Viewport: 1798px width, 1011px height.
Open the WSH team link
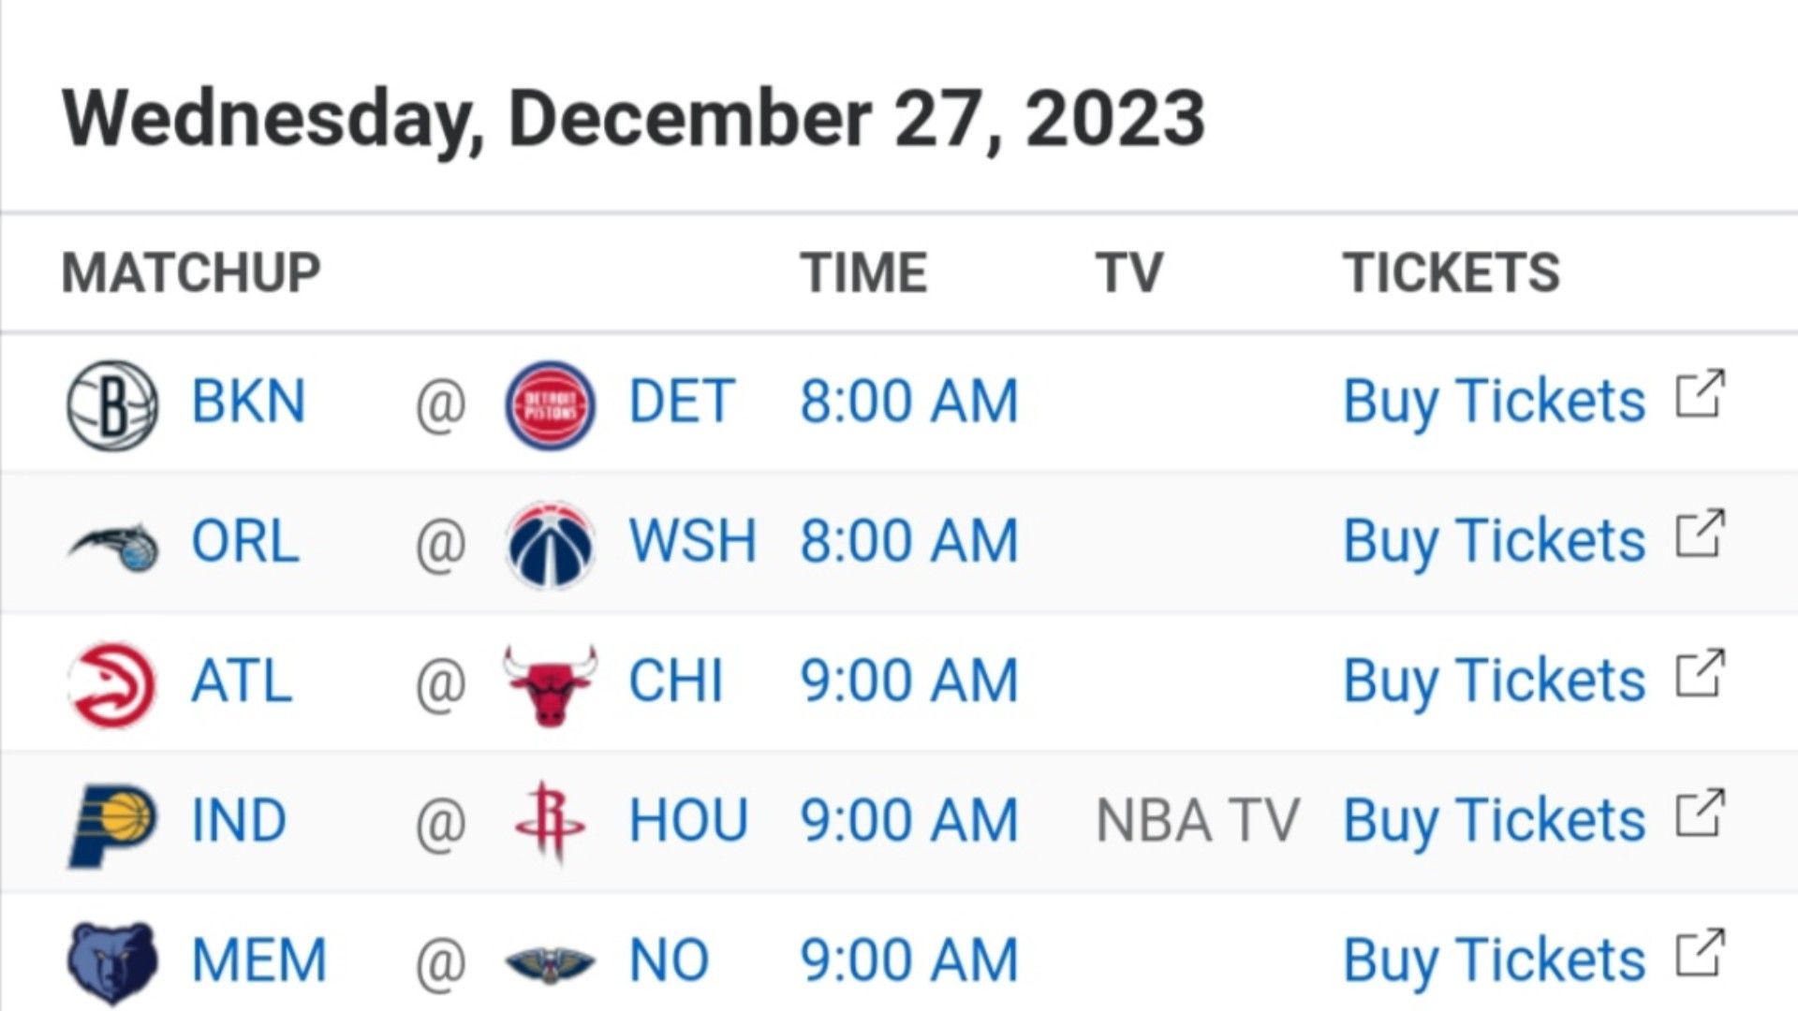pos(692,541)
